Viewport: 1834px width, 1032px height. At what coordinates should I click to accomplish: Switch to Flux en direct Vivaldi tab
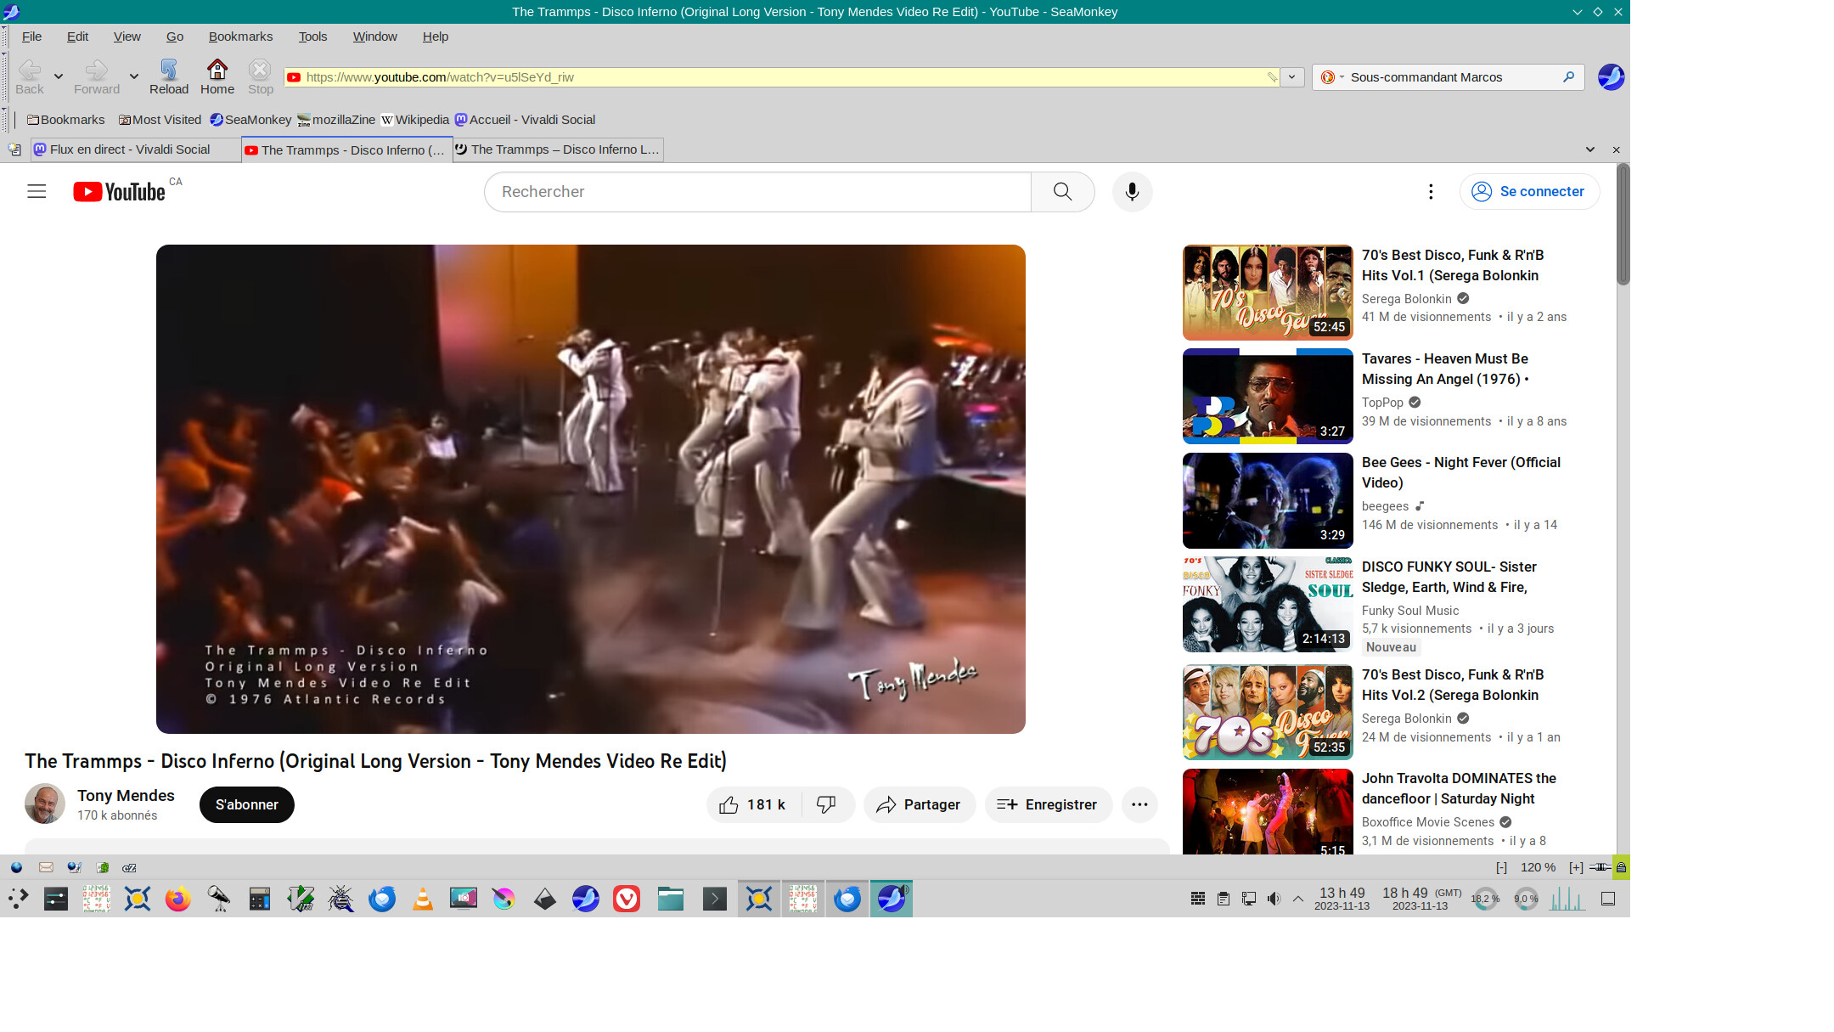[x=129, y=149]
